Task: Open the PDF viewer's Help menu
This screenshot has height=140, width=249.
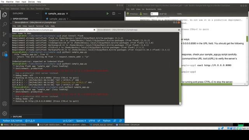Action: click(x=159, y=9)
